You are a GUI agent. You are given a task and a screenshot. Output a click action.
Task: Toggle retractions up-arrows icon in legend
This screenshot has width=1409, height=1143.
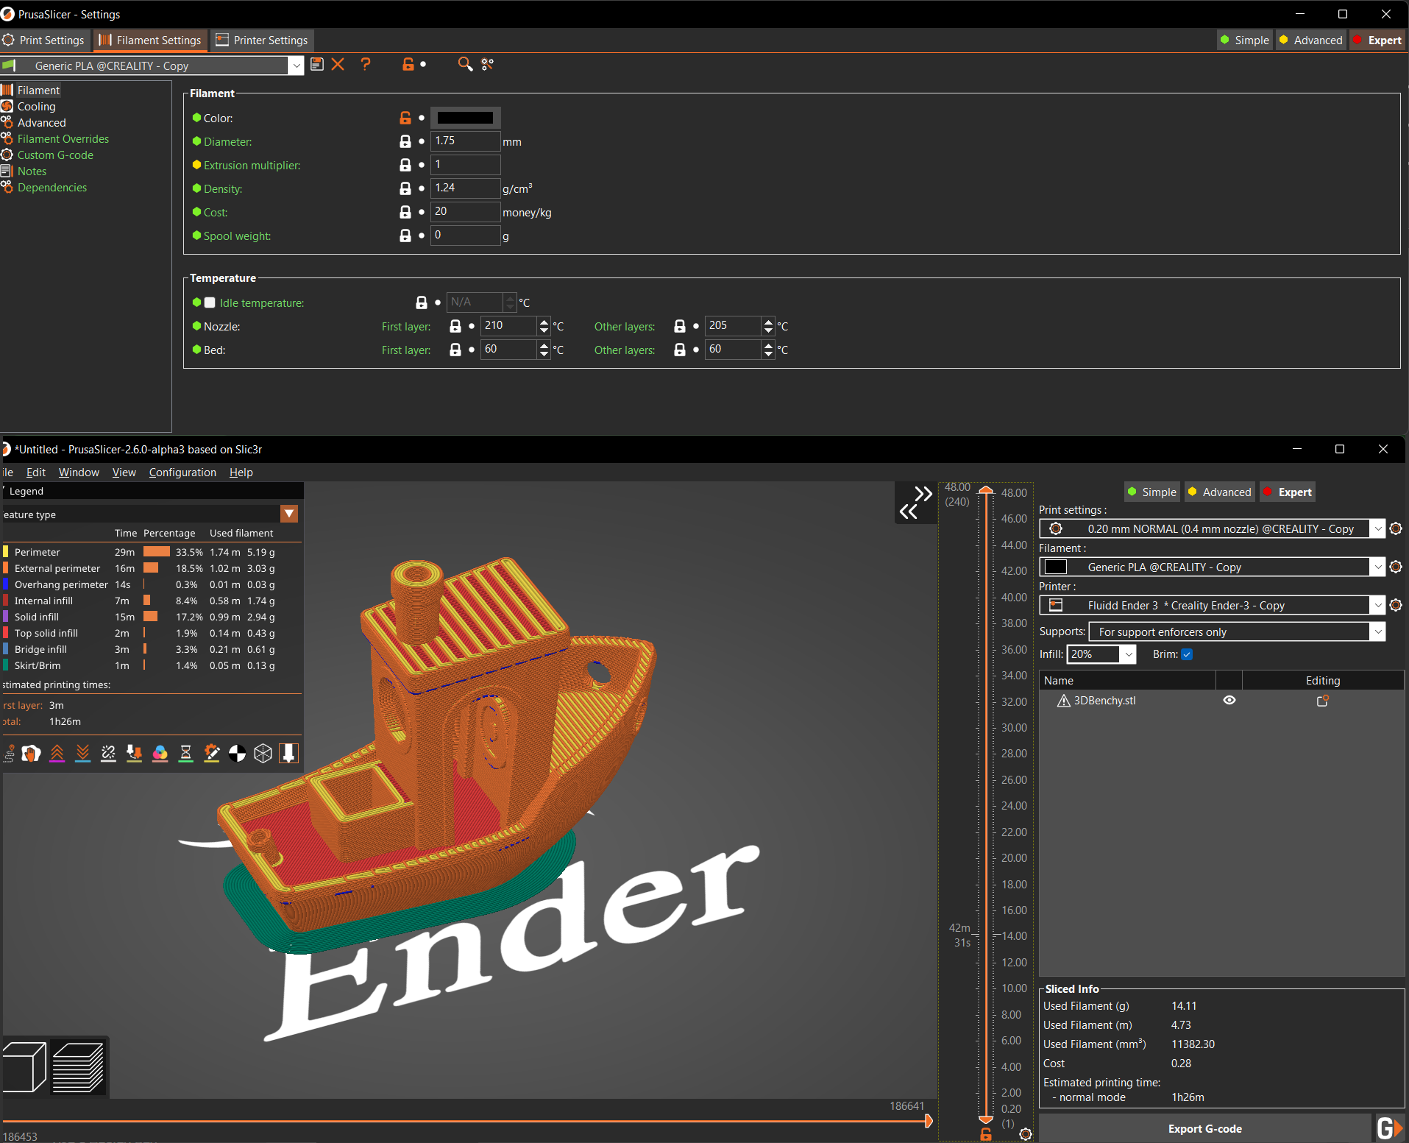(x=57, y=753)
